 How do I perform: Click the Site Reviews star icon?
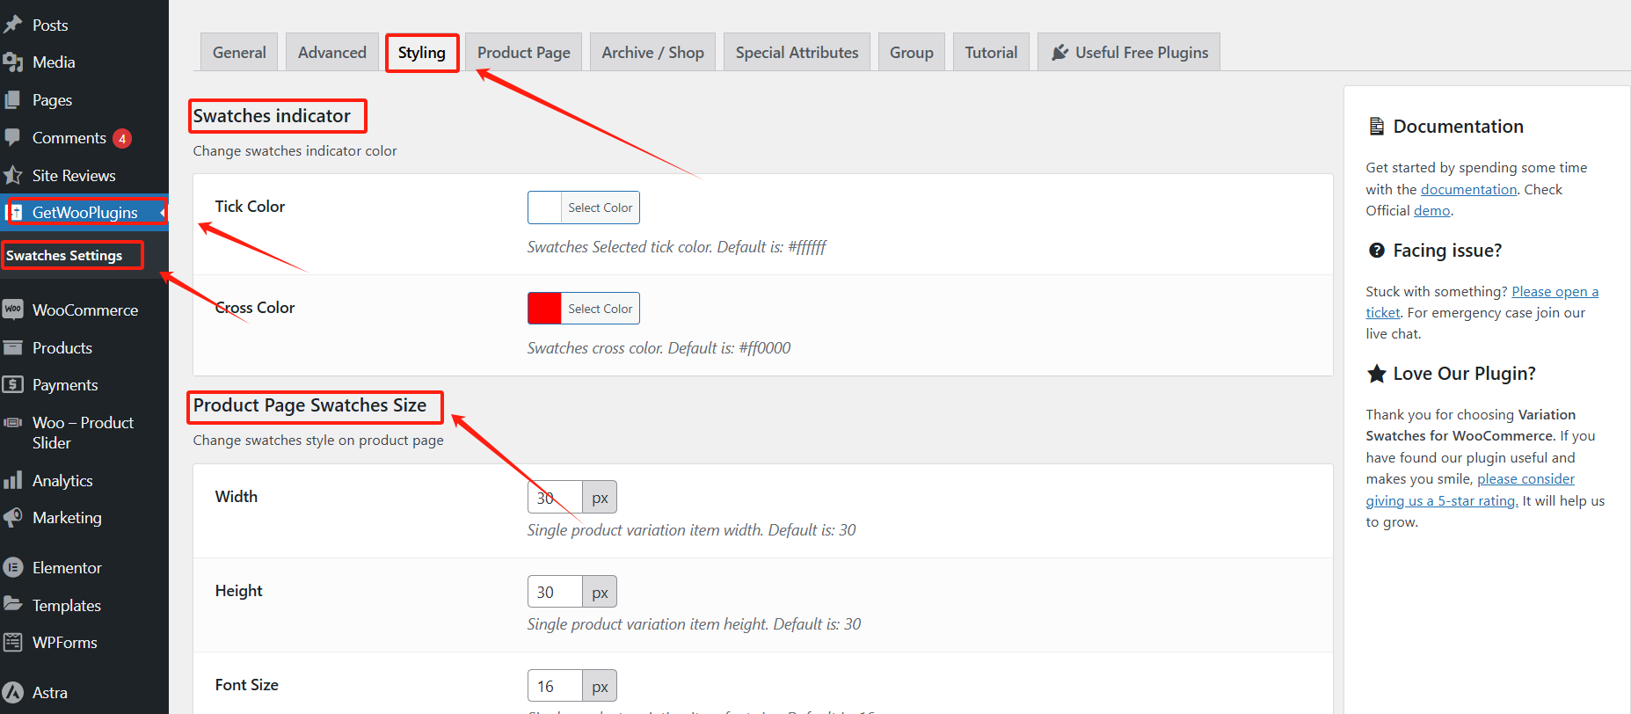pos(12,176)
